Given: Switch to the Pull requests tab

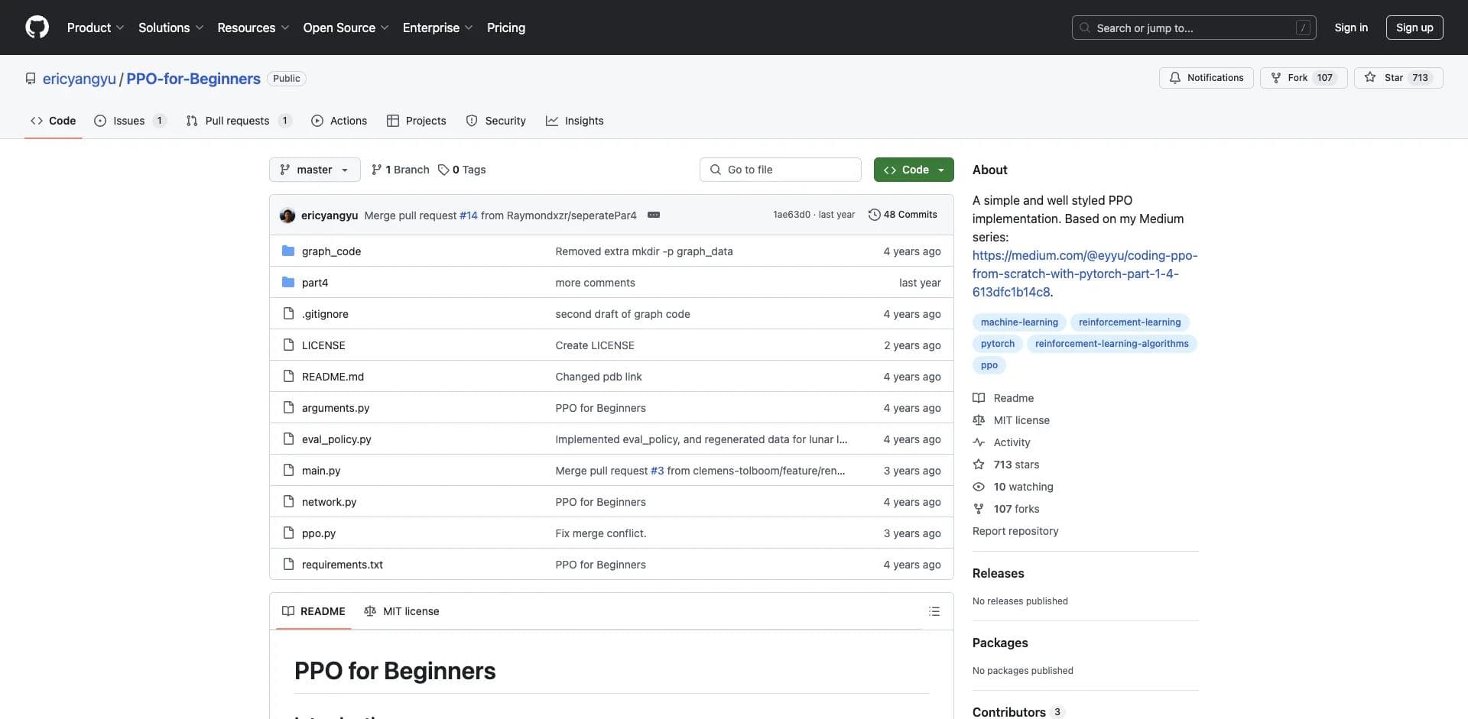Looking at the screenshot, I should pos(239,121).
